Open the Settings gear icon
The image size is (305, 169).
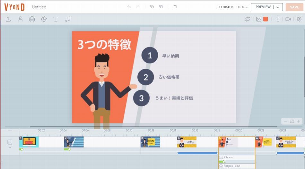pos(299,19)
